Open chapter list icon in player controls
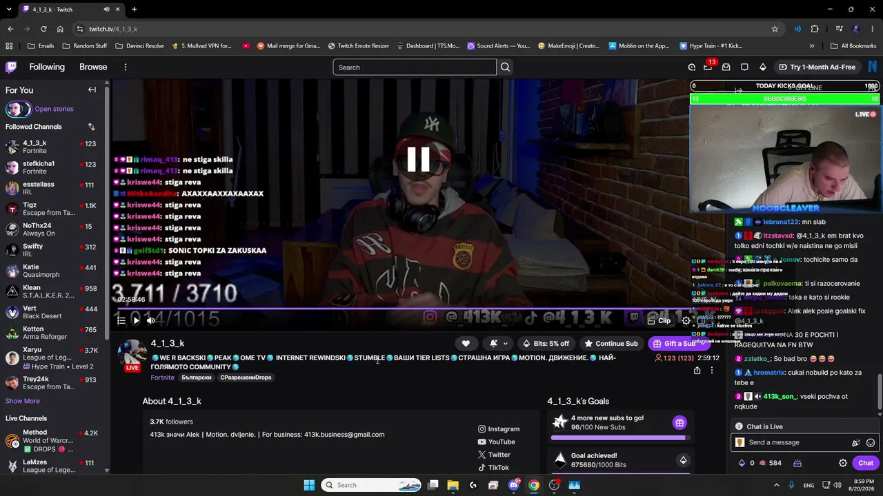 pos(121,320)
